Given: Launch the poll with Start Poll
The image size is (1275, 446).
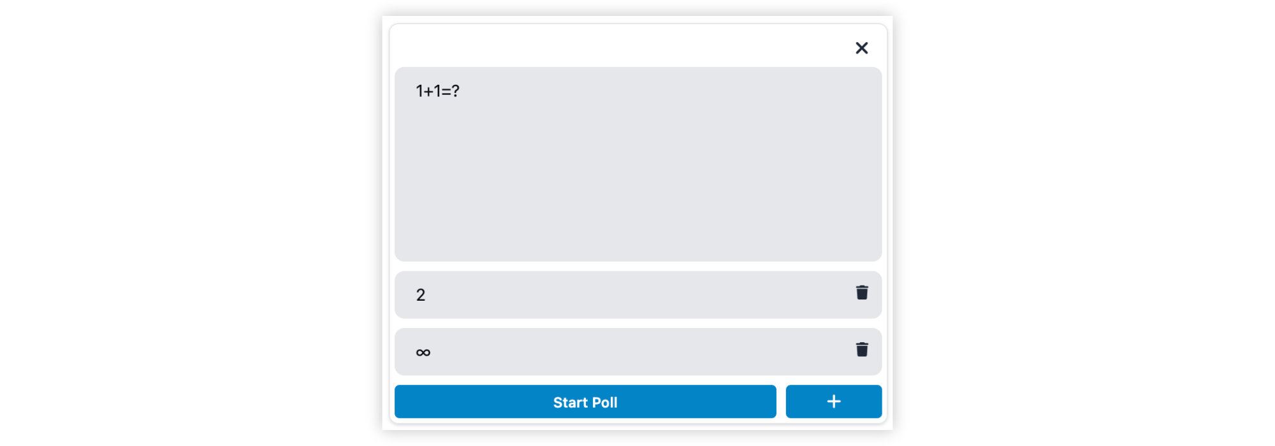Looking at the screenshot, I should click(x=585, y=401).
